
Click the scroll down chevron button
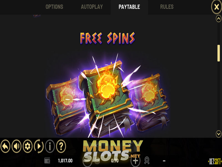219,134
